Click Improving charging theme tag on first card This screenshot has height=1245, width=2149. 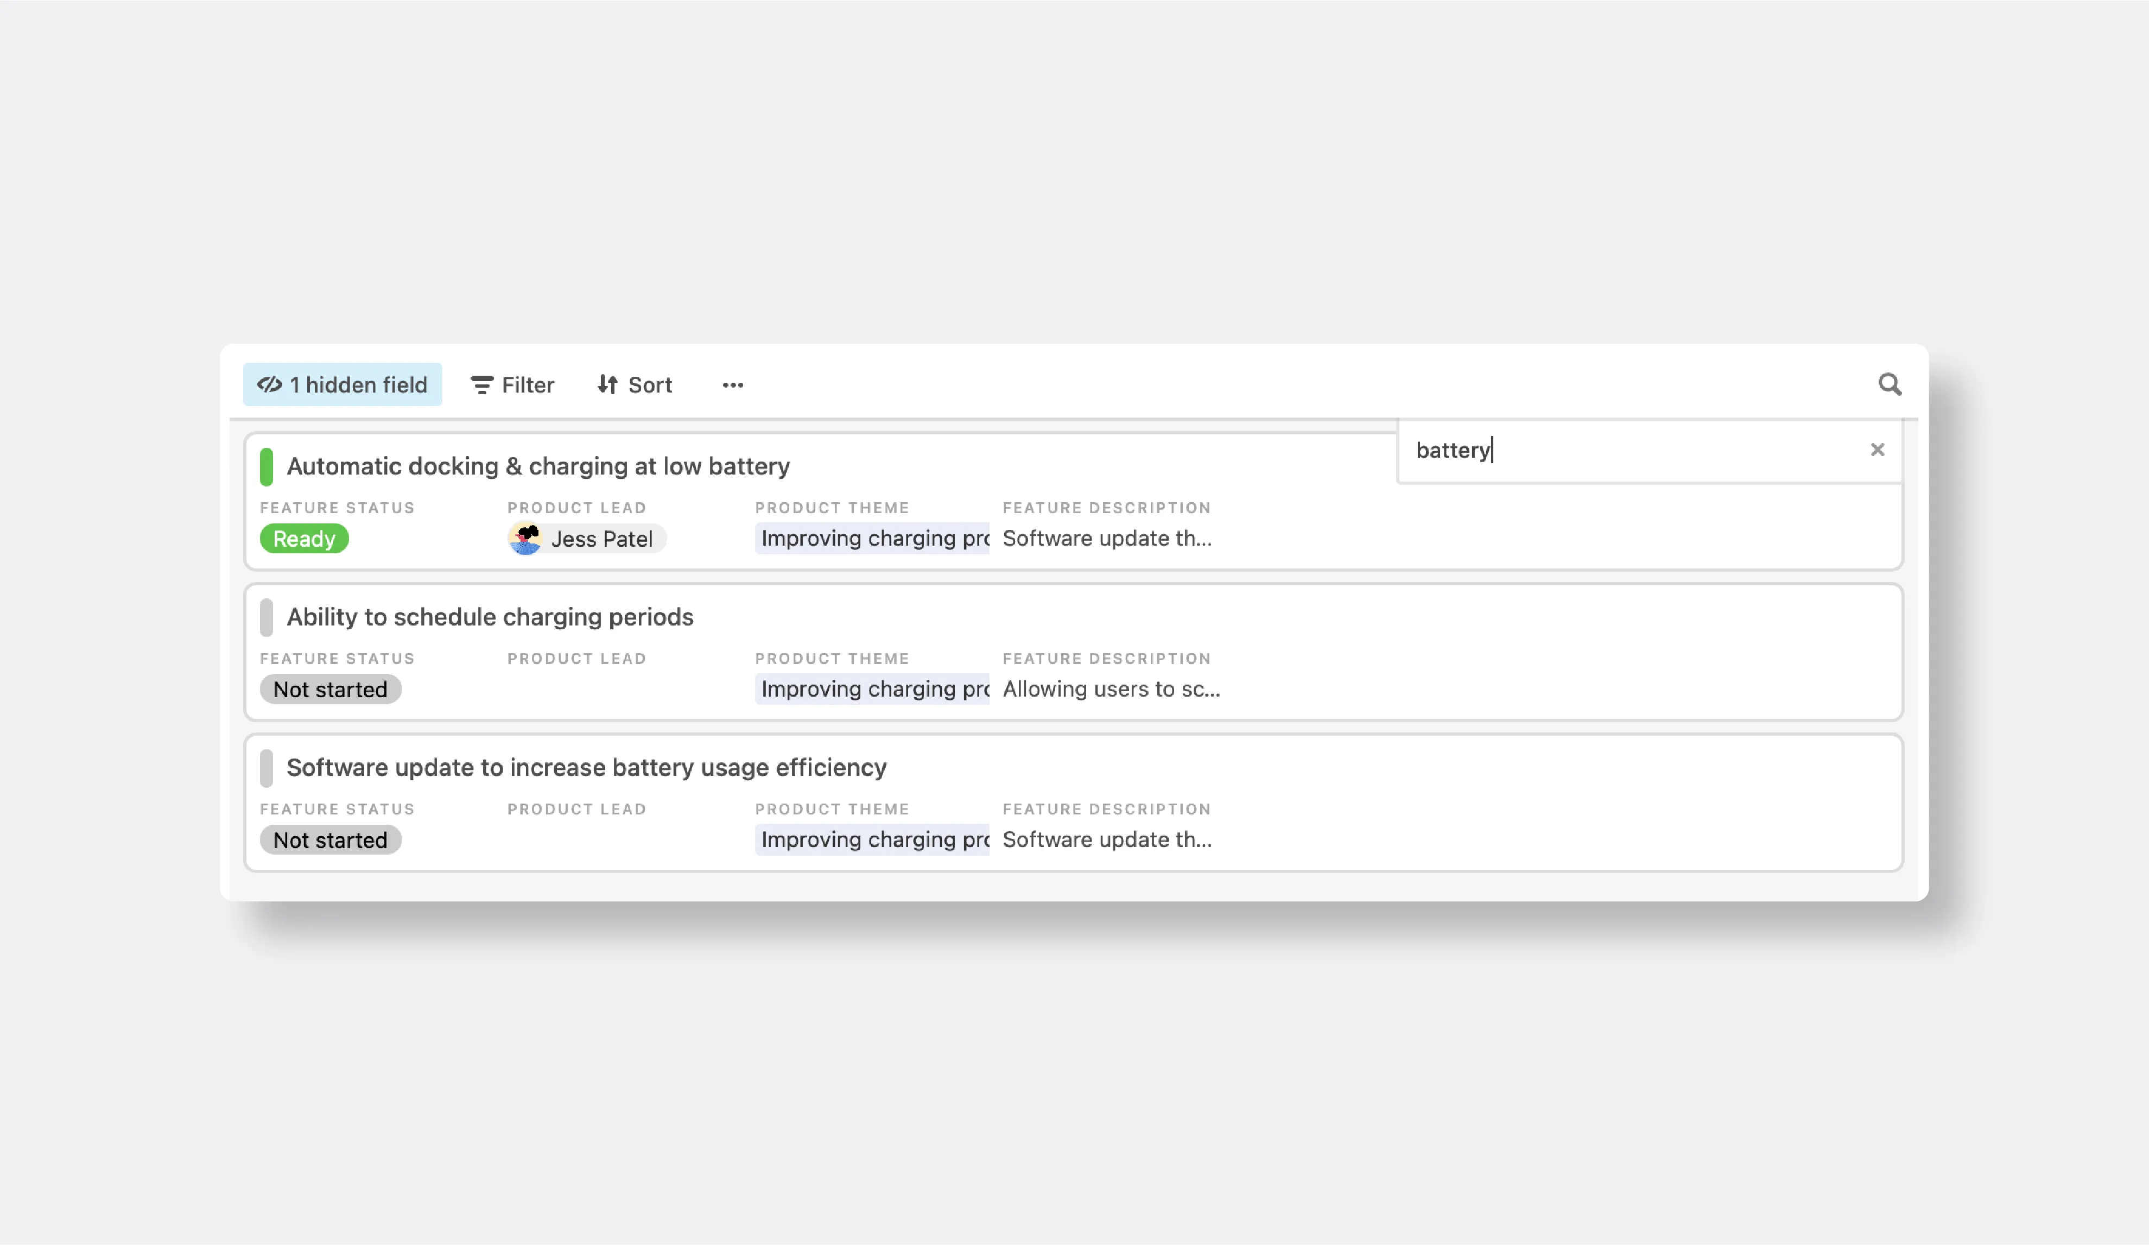pos(872,539)
